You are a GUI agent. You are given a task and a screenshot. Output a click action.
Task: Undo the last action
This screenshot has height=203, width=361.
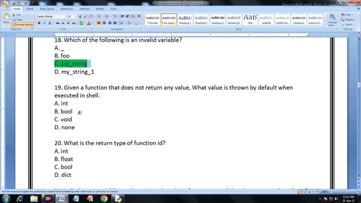[x=19, y=3]
